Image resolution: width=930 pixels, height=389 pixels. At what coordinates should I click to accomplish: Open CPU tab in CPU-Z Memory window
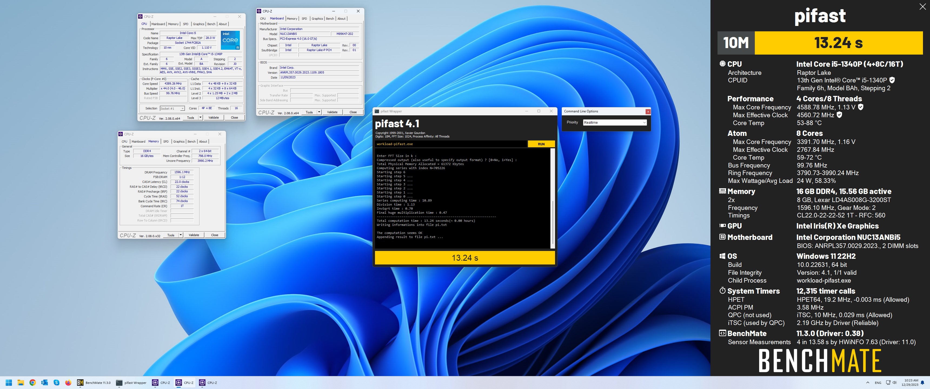tap(125, 142)
